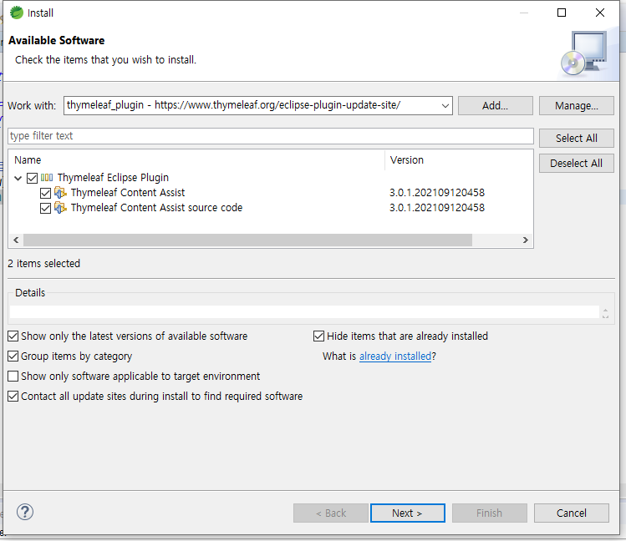The image size is (626, 541).
Task: Open the already installed link
Action: (x=395, y=356)
